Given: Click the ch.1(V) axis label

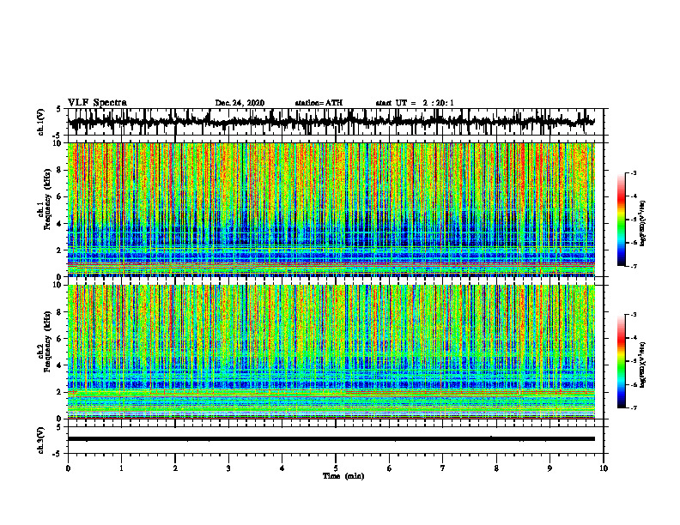Looking at the screenshot, I should click(41, 122).
